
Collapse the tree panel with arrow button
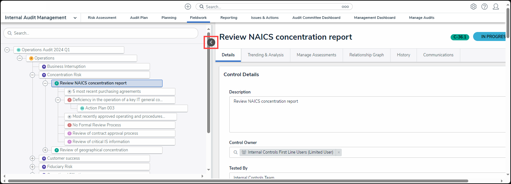pos(211,42)
